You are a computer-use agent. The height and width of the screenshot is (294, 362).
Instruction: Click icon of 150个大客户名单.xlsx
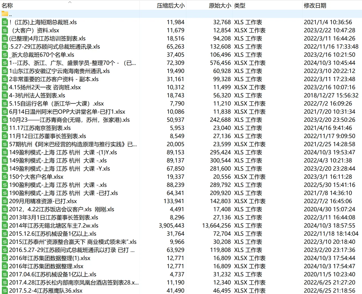point(5,177)
